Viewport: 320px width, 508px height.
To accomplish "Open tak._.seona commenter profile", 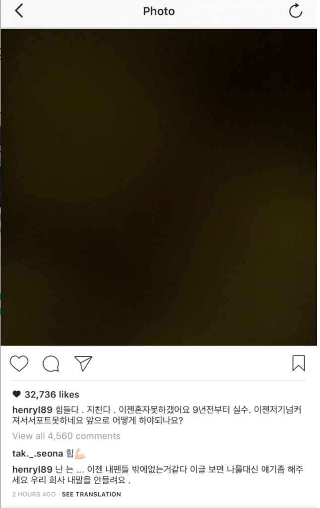I will 38,453.
